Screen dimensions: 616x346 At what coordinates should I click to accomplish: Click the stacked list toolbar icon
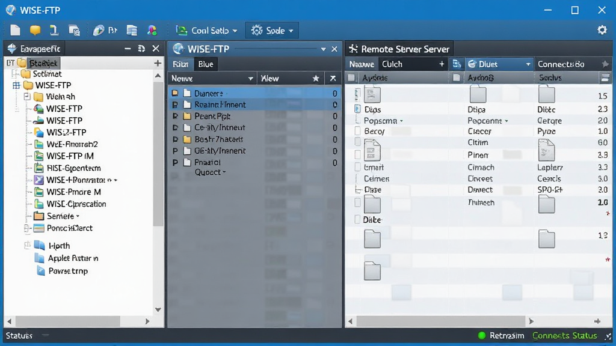(x=132, y=30)
